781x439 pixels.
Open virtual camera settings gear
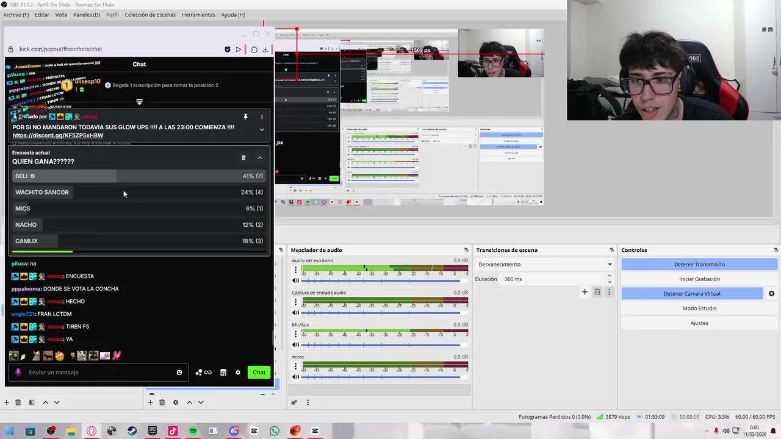[771, 294]
